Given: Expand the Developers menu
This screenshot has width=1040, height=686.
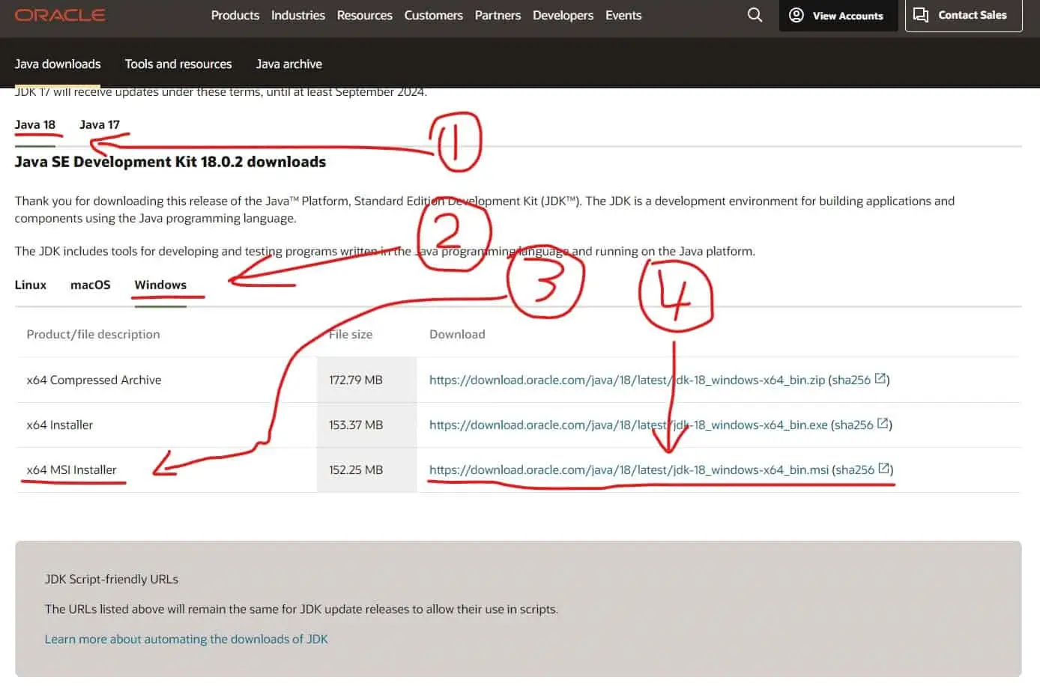Looking at the screenshot, I should click(563, 15).
